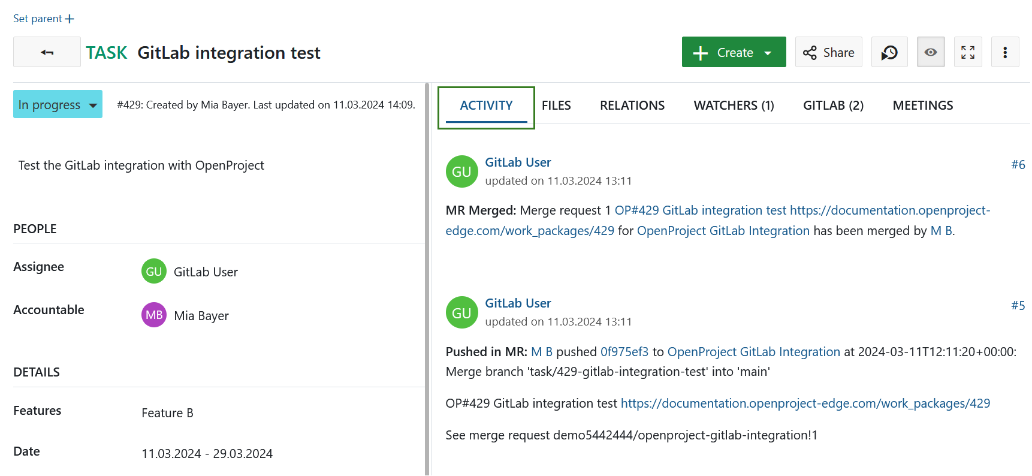This screenshot has width=1032, height=476.
Task: Expand the green Create dropdown
Action: tap(768, 53)
